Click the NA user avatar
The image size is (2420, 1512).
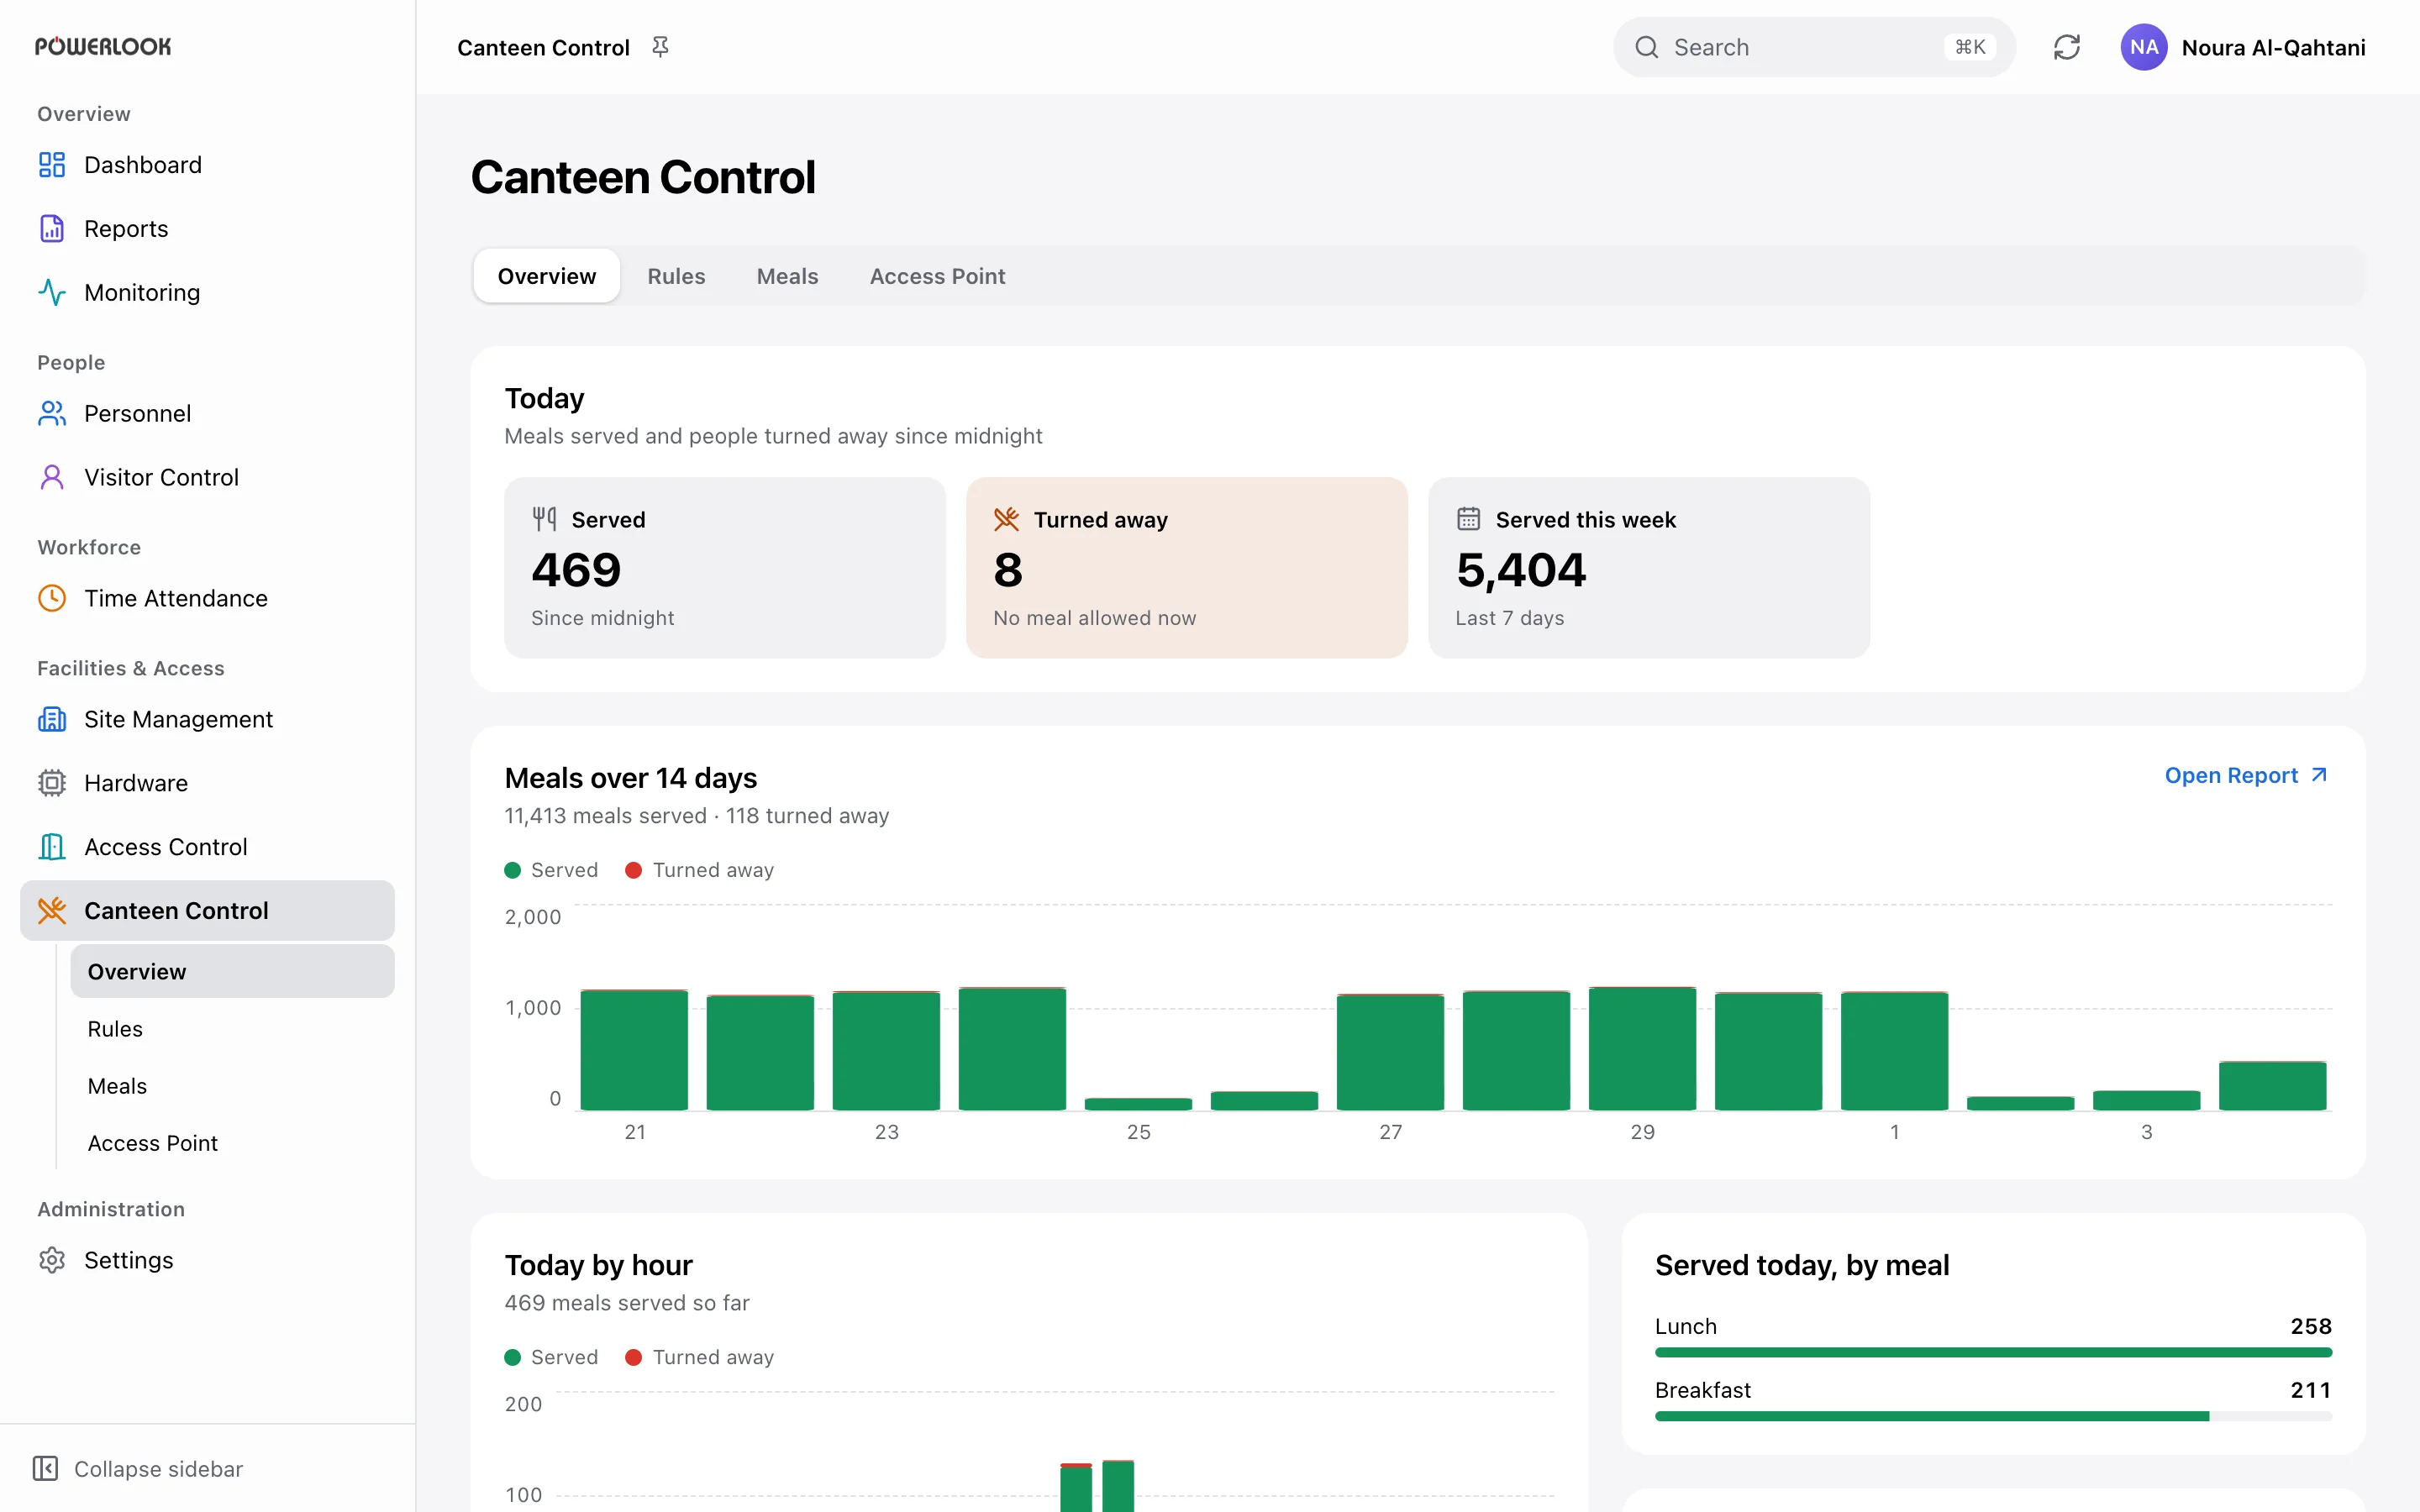[2144, 47]
